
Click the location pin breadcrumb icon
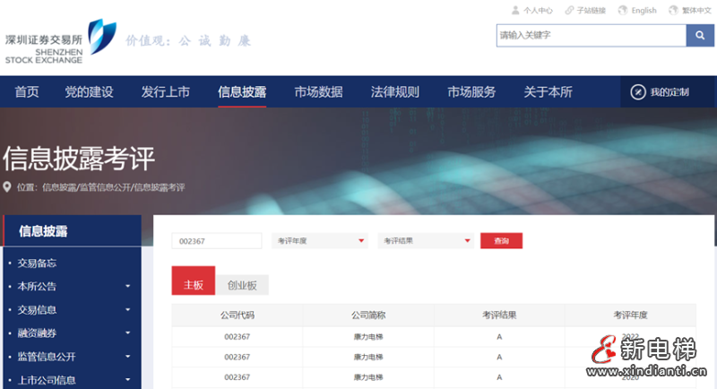(8, 187)
